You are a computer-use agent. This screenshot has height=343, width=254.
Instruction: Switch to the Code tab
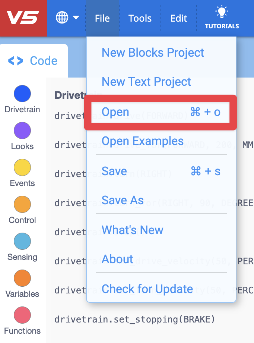tap(34, 60)
